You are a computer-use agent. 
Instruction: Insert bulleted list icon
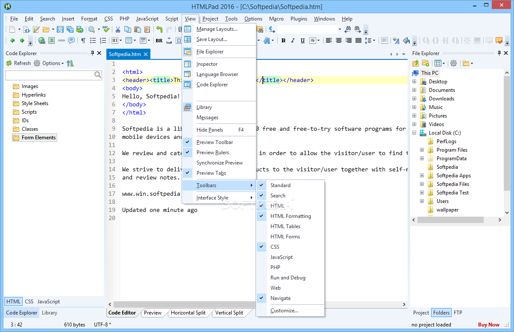point(93,41)
